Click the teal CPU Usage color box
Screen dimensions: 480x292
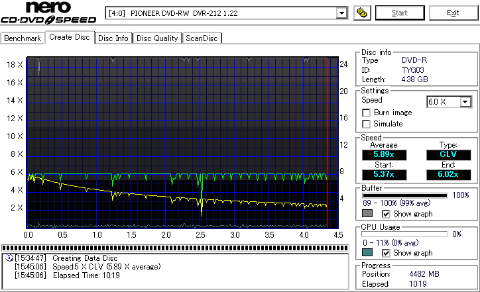(367, 252)
